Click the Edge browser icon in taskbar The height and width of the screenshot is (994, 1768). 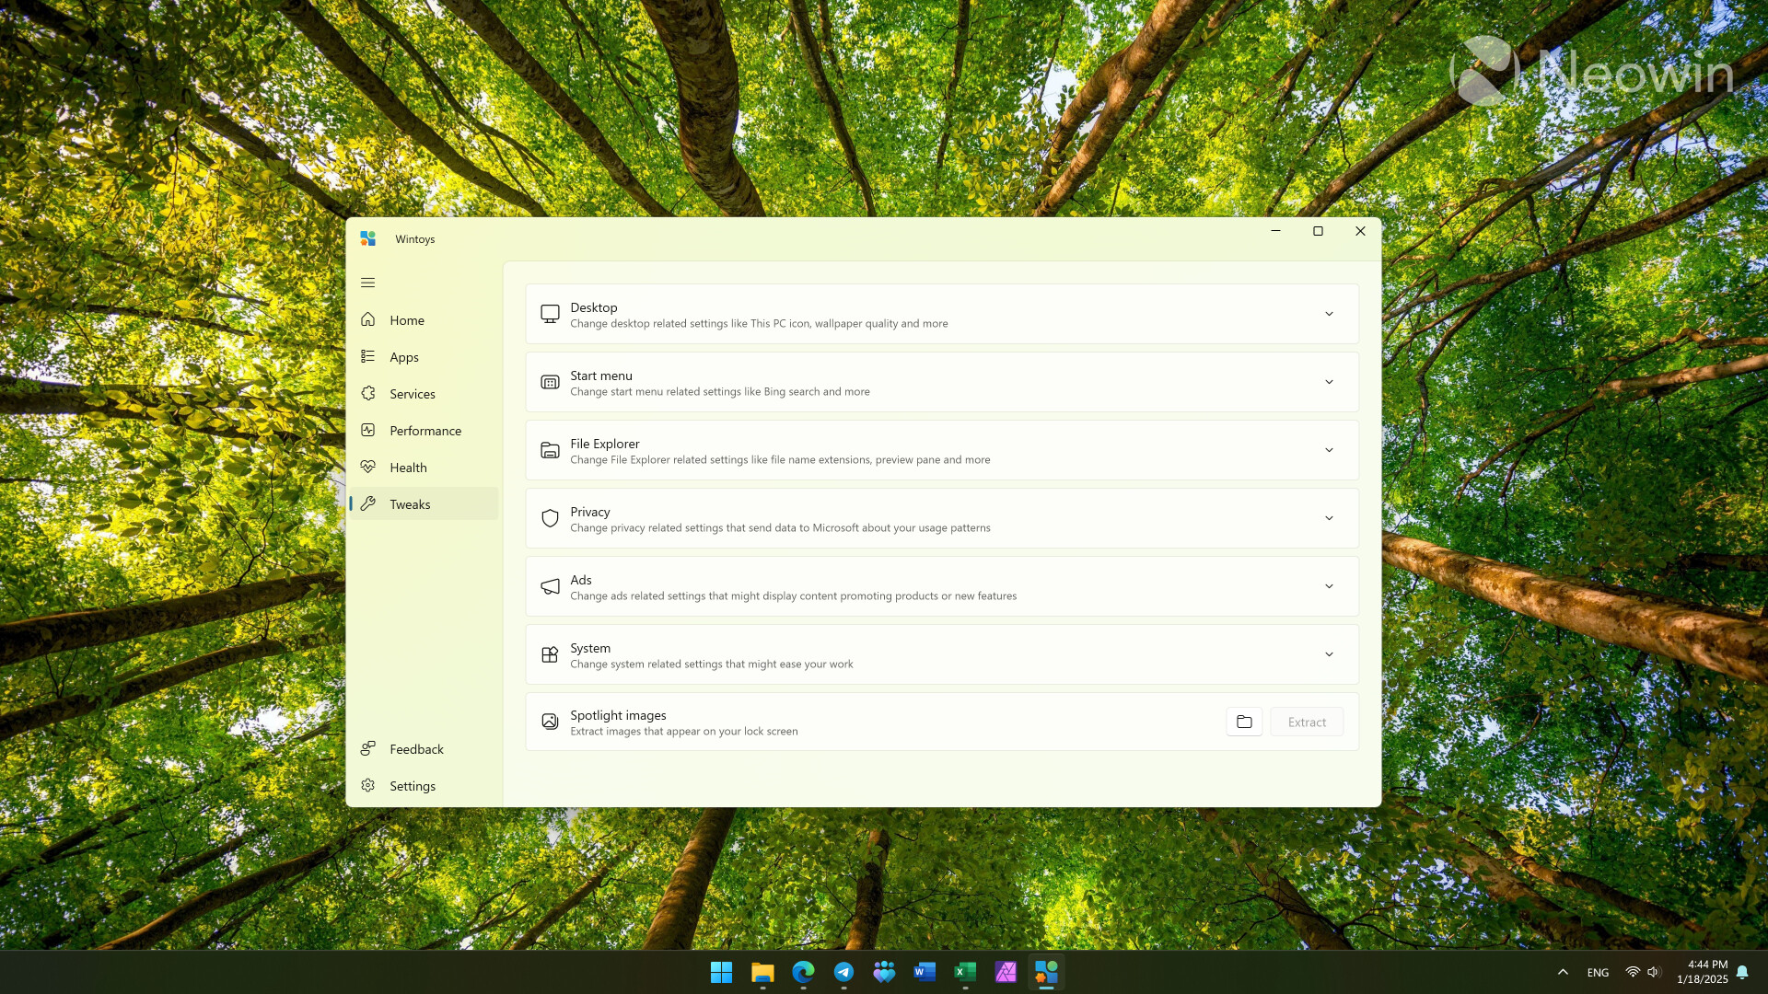[x=803, y=971]
